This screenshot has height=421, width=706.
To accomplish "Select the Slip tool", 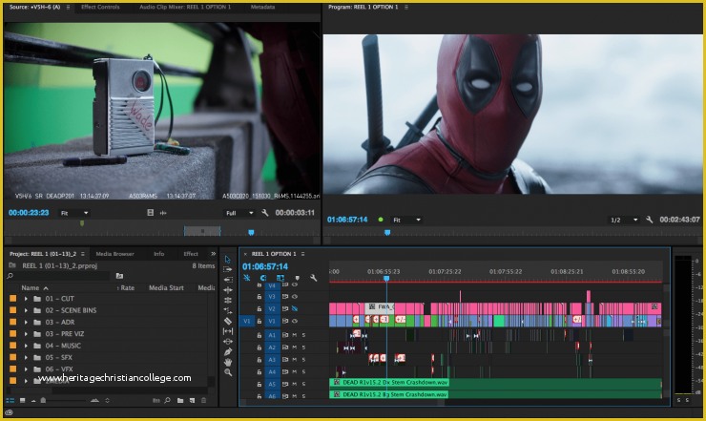I will (228, 331).
